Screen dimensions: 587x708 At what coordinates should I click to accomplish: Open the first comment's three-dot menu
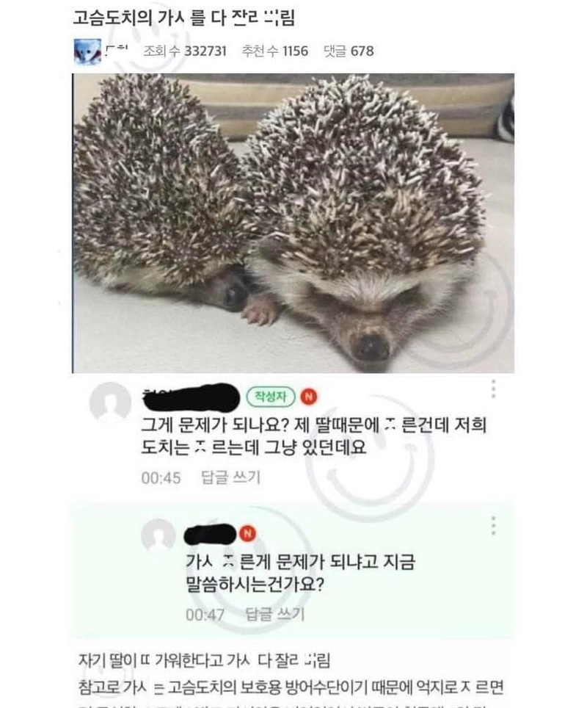tap(493, 389)
